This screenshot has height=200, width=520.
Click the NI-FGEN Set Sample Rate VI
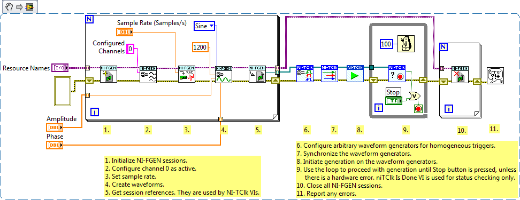coord(187,74)
